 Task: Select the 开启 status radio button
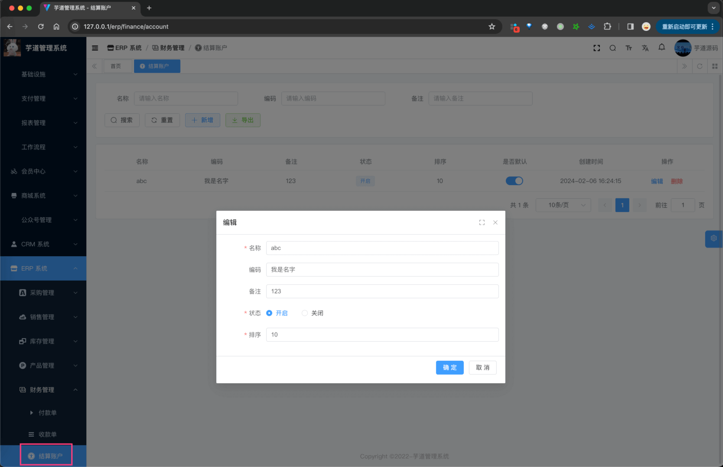[269, 313]
